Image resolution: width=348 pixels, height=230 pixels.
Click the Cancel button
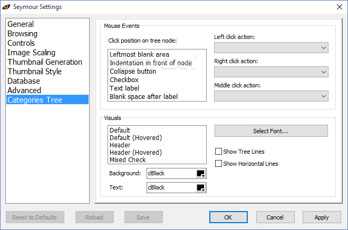[x=275, y=217]
